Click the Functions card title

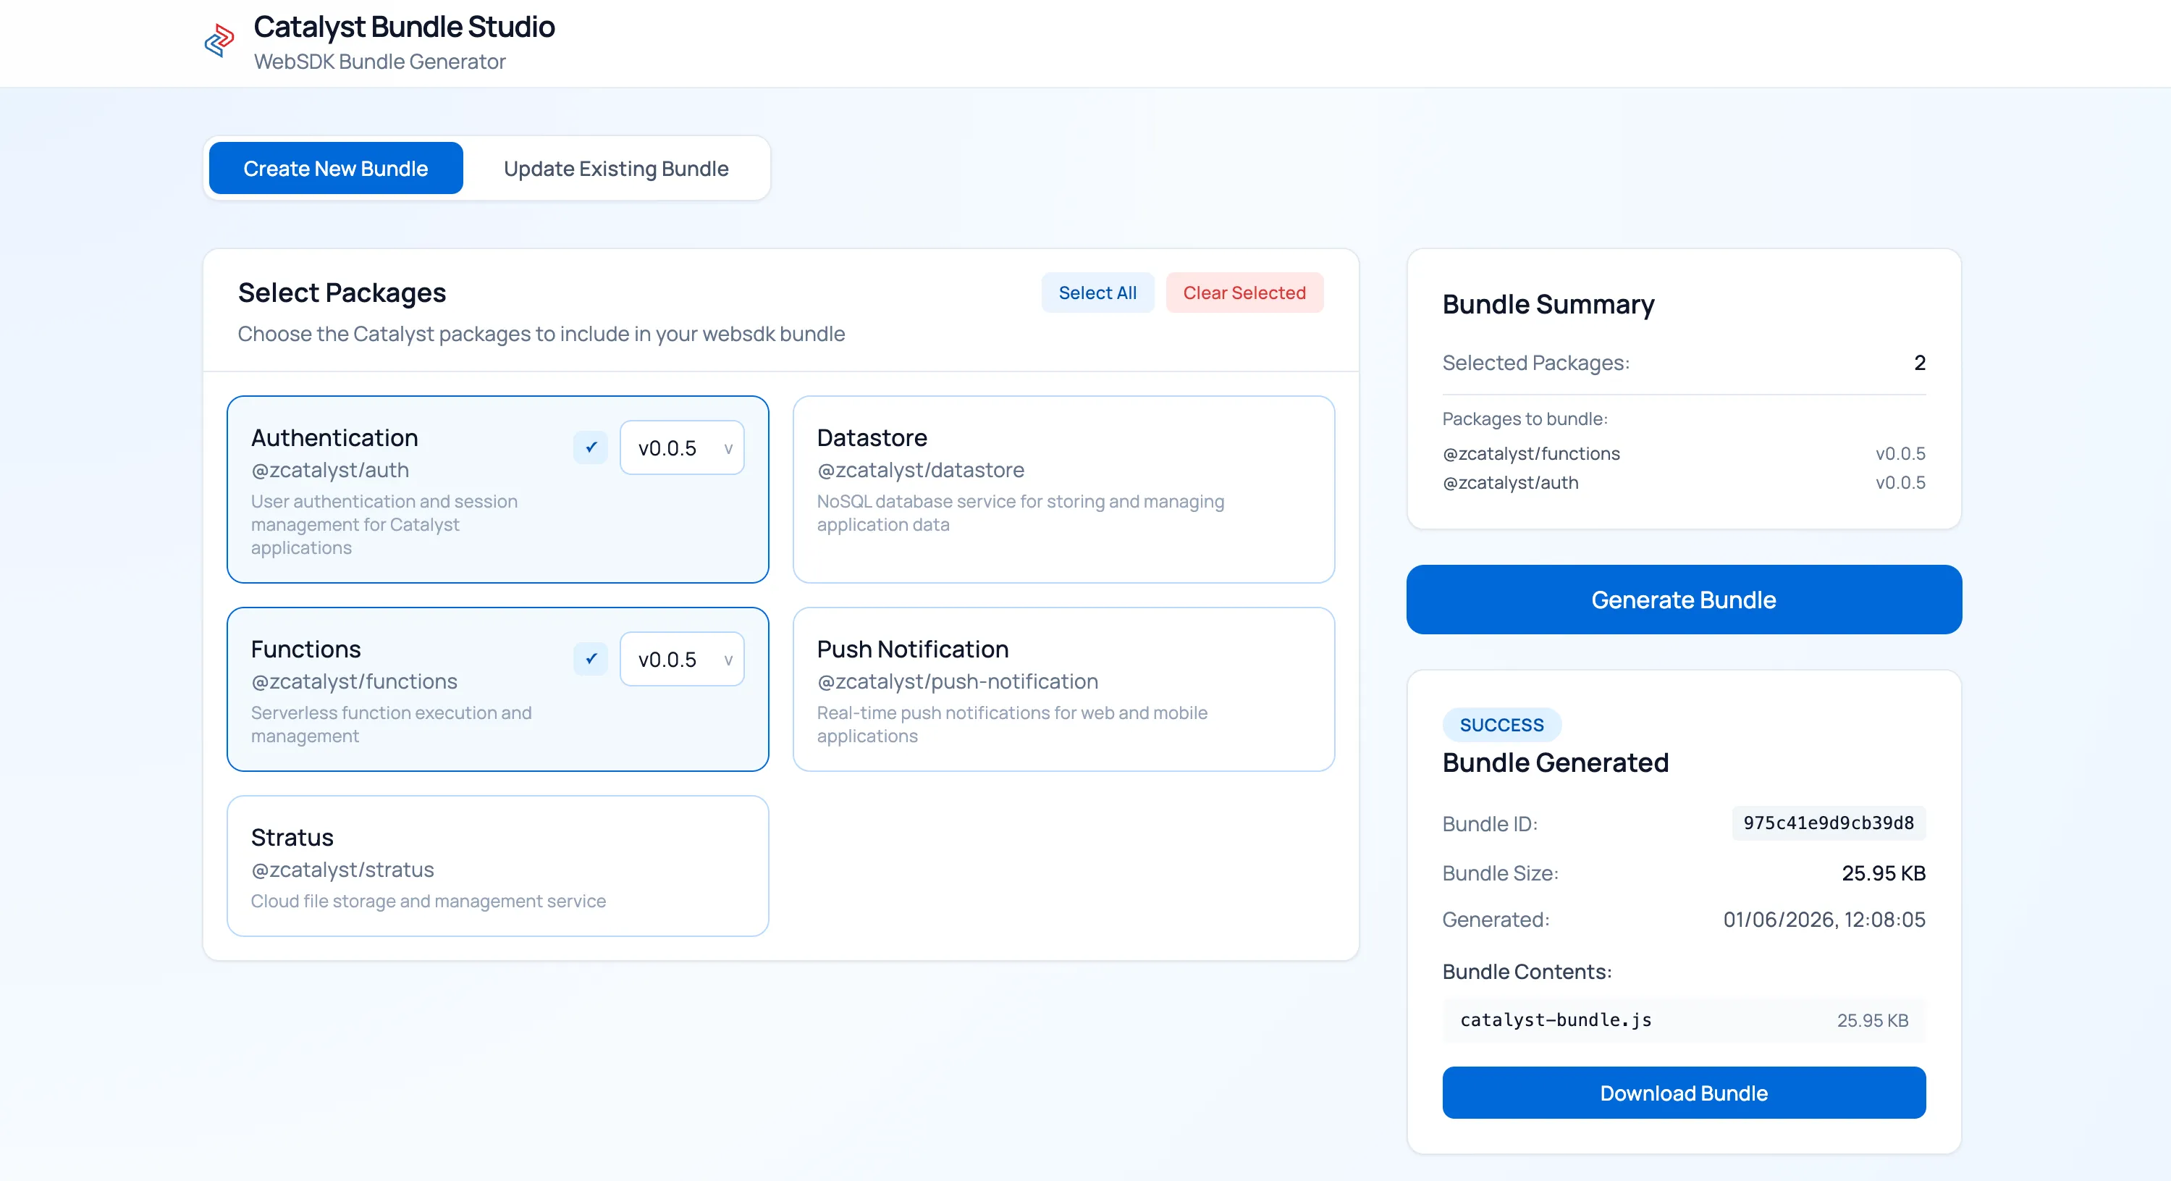tap(305, 649)
